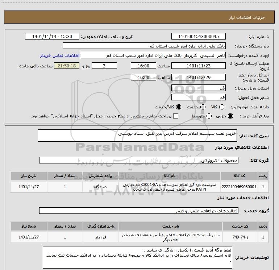Click the استان محل تحویل field

(x=199, y=88)
